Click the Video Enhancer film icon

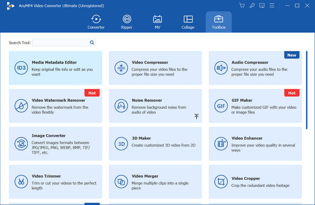[x=221, y=144]
